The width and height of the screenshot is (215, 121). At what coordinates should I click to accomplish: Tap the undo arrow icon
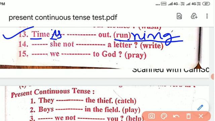(176, 116)
